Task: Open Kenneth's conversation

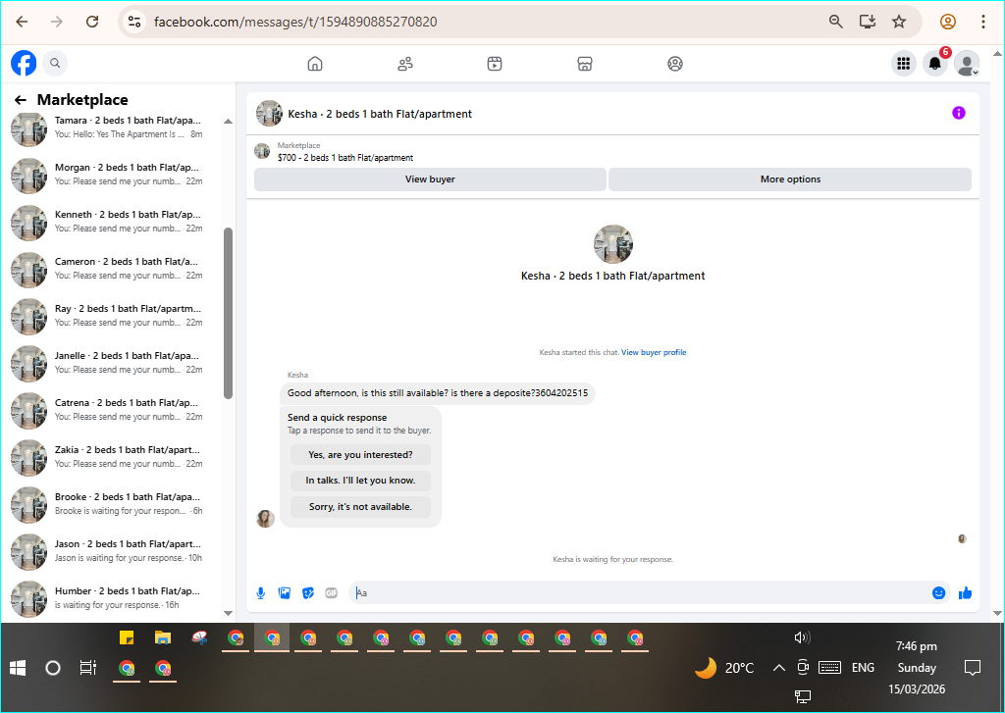Action: point(116,222)
